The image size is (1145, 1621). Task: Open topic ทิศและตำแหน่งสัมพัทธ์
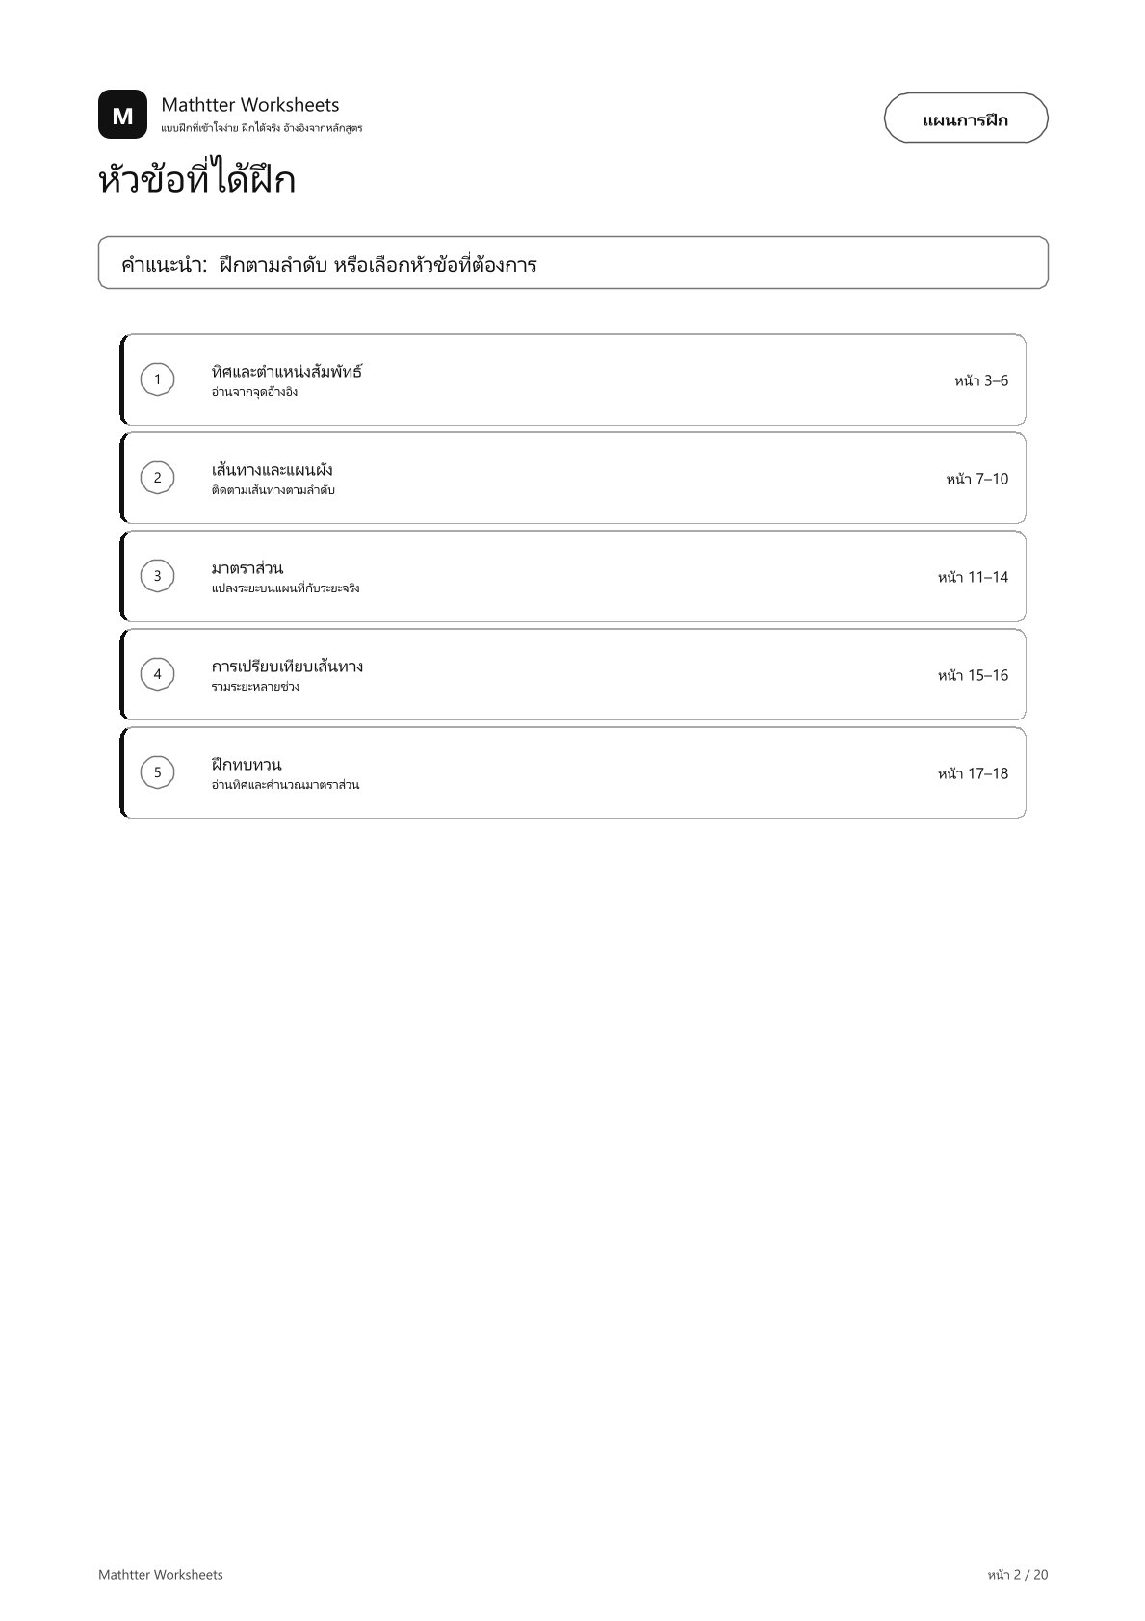tap(287, 372)
